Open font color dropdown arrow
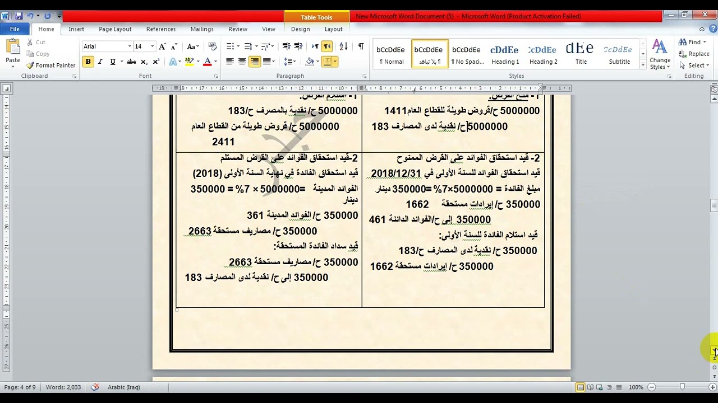Viewport: 718px width, 403px height. pyautogui.click(x=215, y=62)
